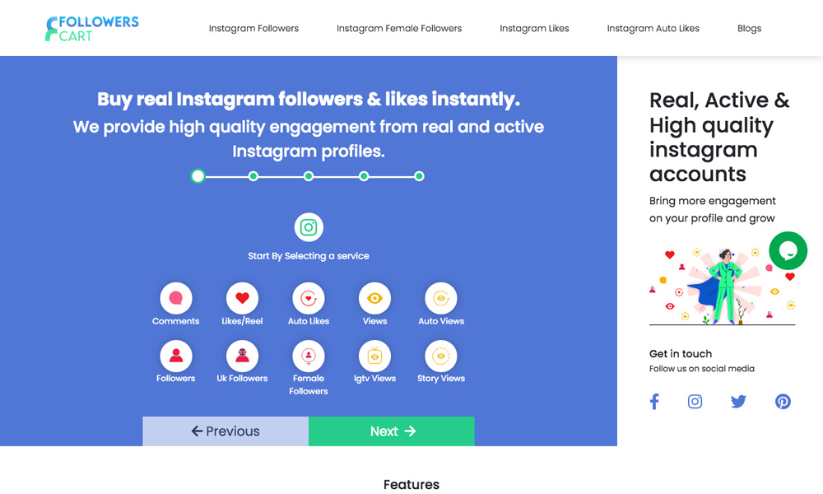Viewport: 823px width, 494px height.
Task: Click the Previous button
Action: point(226,431)
